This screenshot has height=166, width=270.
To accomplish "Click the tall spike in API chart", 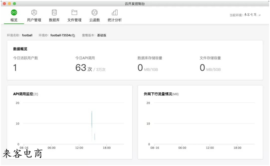I will (x=92, y=119).
